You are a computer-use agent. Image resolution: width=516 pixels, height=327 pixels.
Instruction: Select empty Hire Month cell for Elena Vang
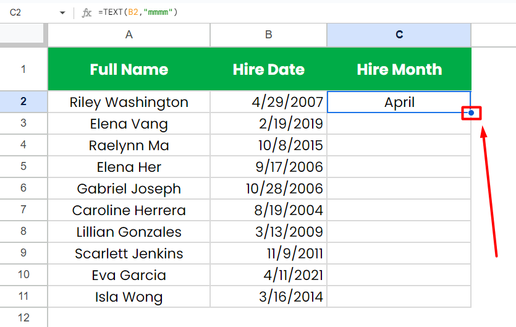tap(399, 124)
